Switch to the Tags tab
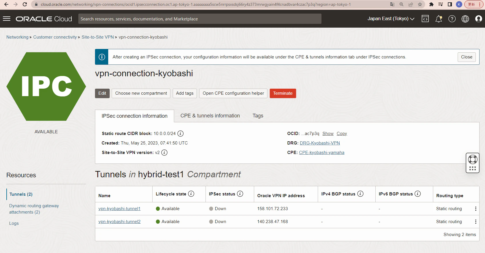This screenshot has width=485, height=253. coord(258,116)
